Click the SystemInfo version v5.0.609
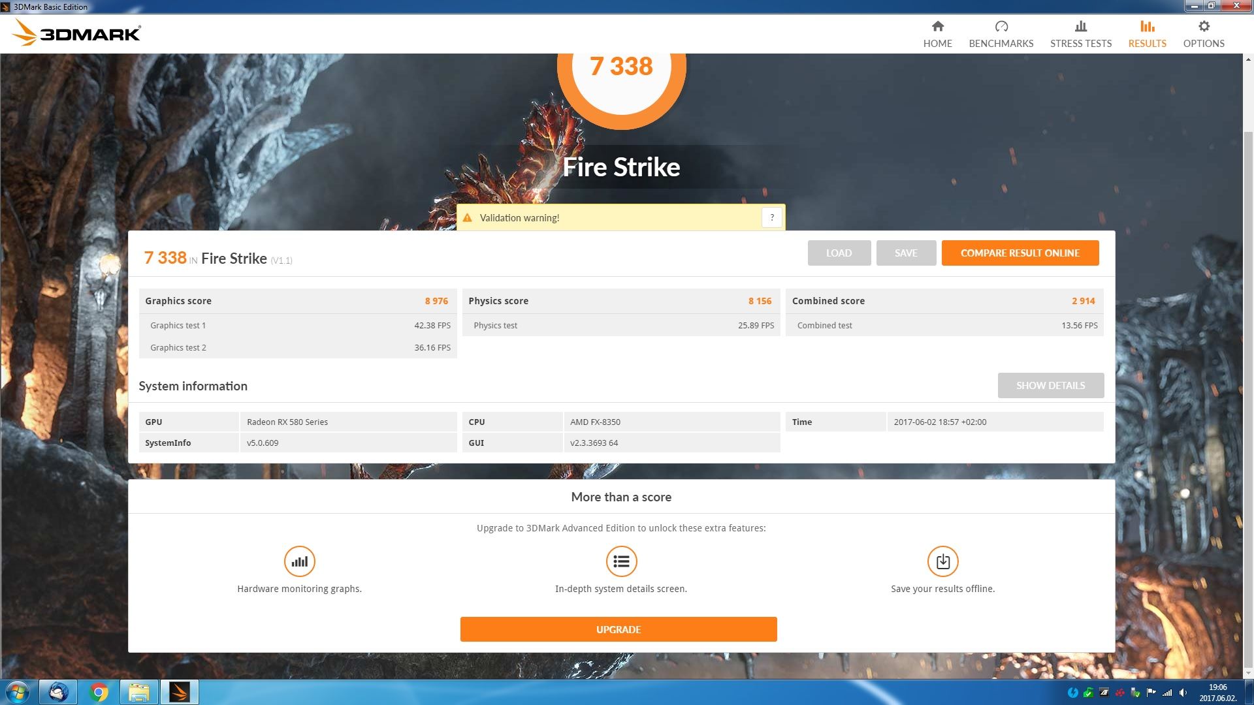This screenshot has width=1254, height=705. point(263,443)
